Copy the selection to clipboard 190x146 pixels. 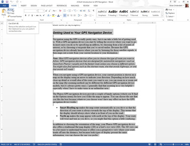11,13
